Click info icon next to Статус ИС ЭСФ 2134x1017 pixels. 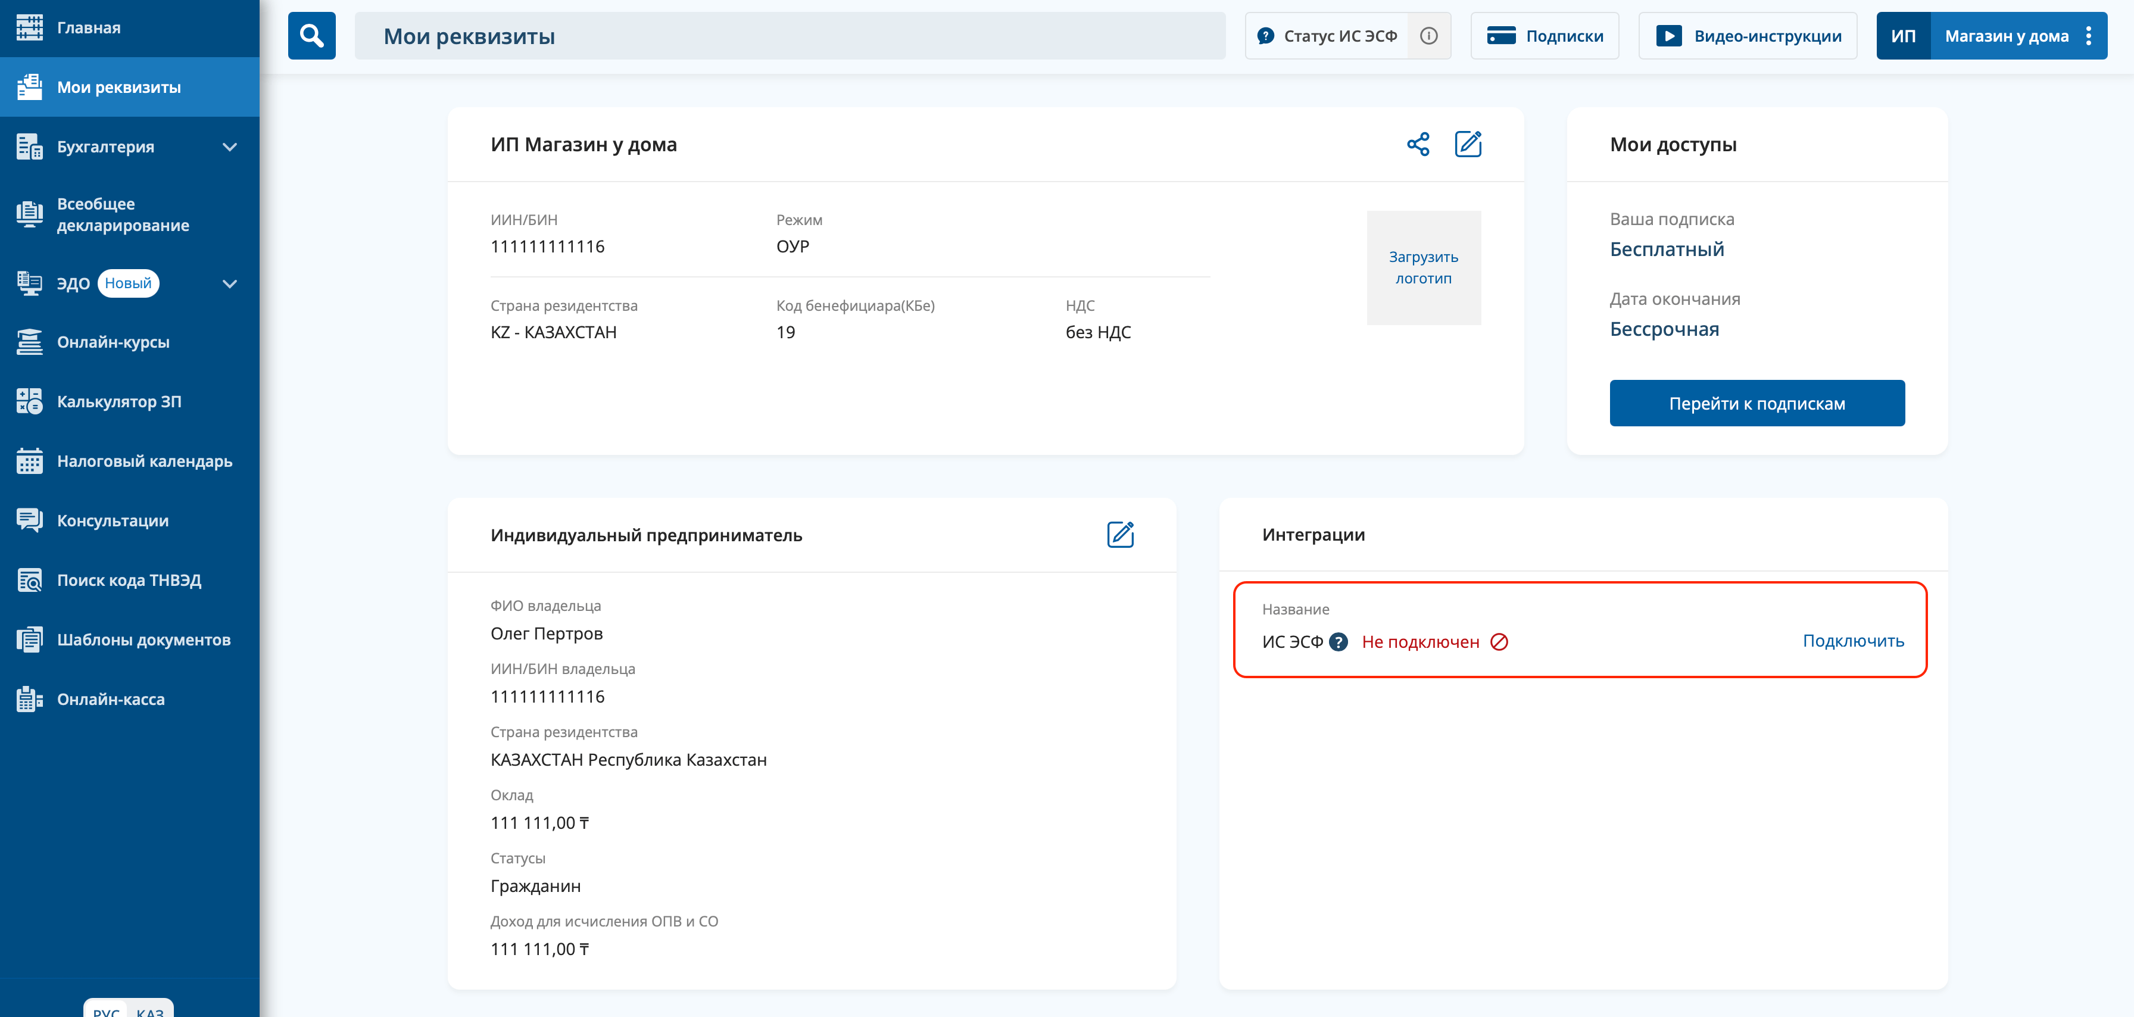1428,36
